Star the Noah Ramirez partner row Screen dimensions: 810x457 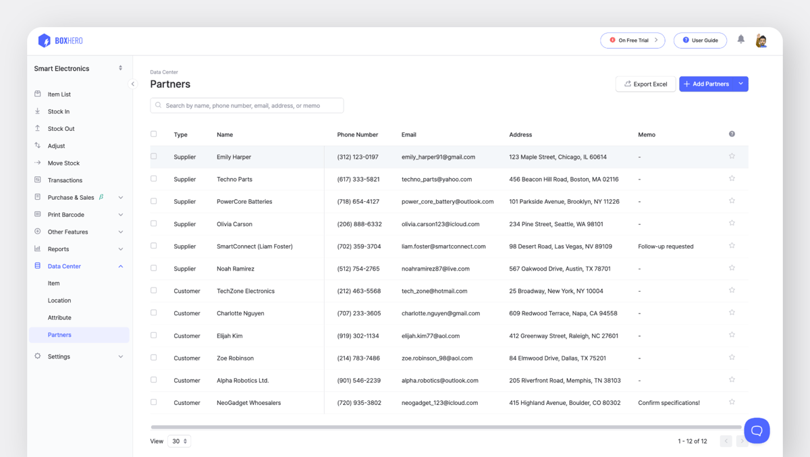pyautogui.click(x=732, y=268)
